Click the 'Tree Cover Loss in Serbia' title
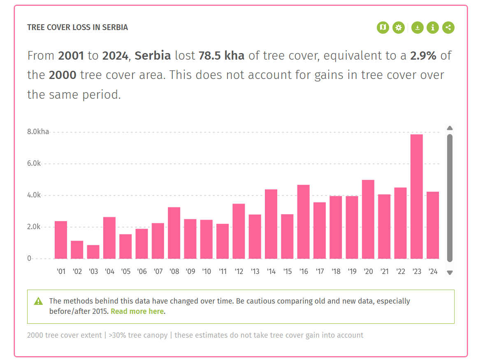478x362 pixels. (x=77, y=28)
